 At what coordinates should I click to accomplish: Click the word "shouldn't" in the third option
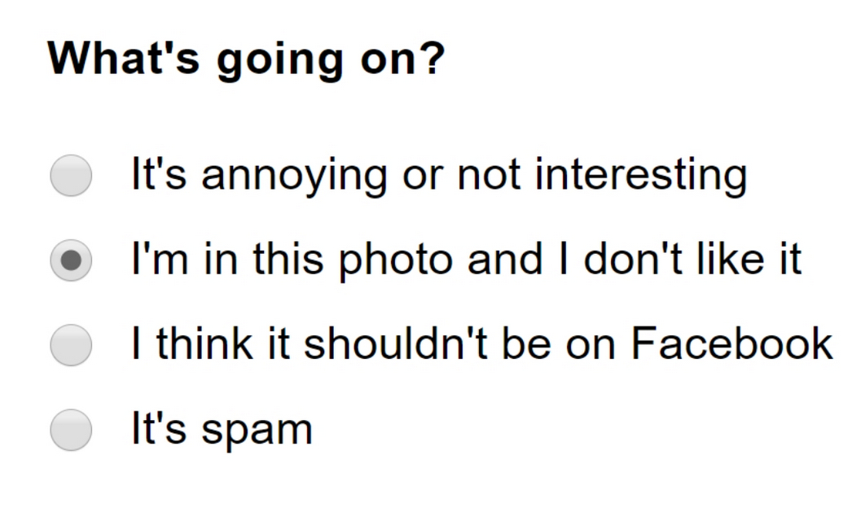point(387,344)
